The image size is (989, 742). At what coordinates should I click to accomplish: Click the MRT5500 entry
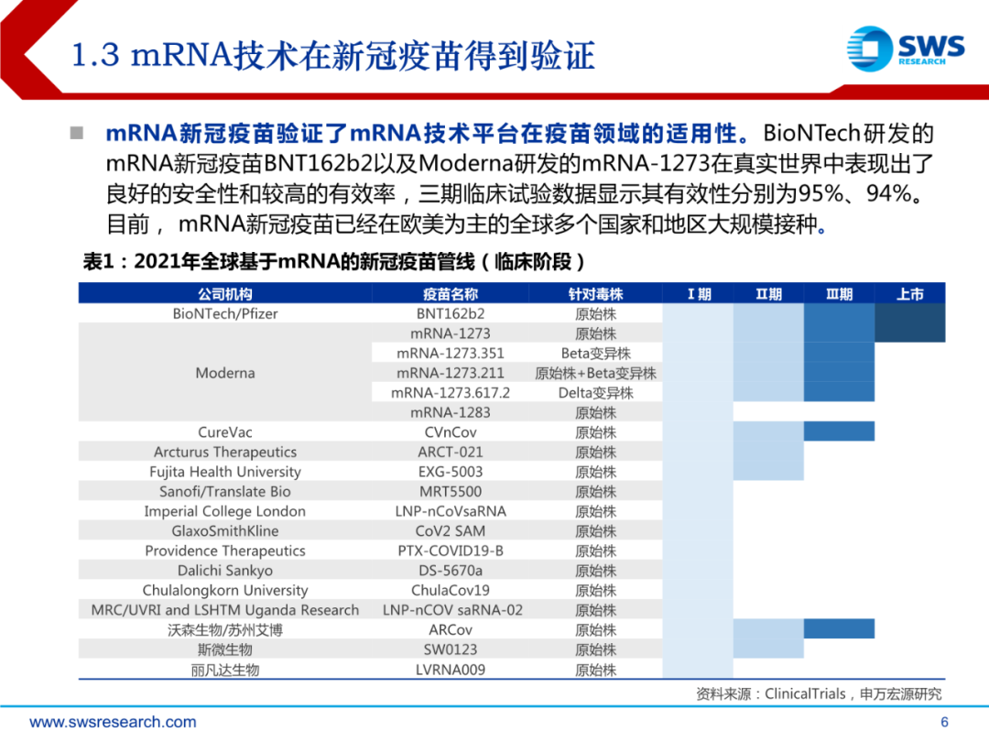[x=451, y=492]
